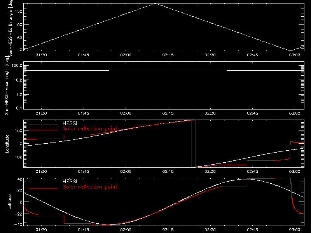Click the 'Sun-HESSI-Moon angle [deg]' axis label

pyautogui.click(x=7, y=85)
